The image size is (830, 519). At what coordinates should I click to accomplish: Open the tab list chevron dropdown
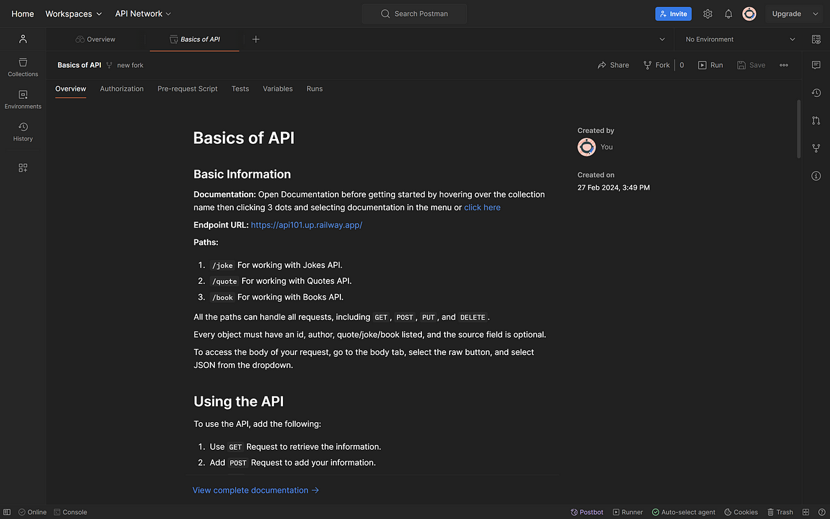[662, 39]
